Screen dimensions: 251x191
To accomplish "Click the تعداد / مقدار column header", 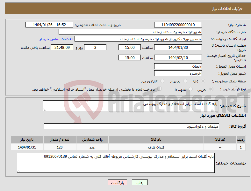I will click(60, 140).
